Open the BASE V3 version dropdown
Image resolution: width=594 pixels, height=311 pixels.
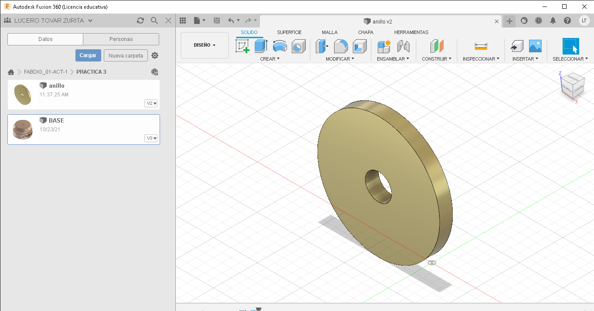[151, 138]
